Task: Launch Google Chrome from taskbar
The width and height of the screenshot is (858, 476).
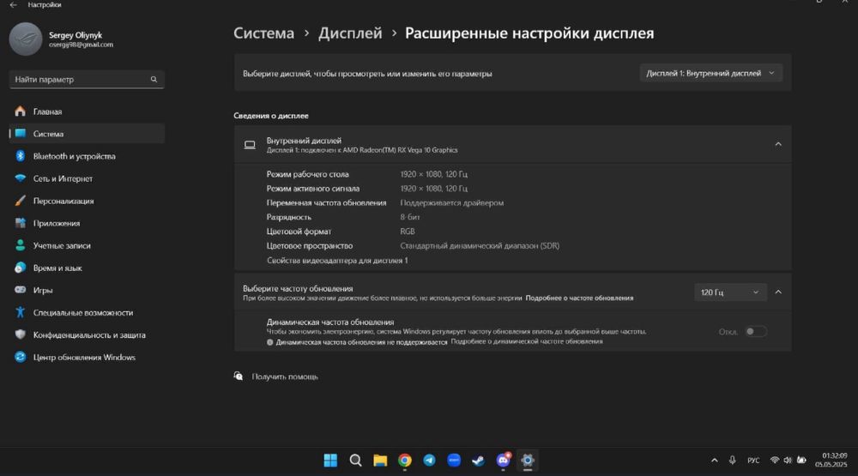Action: coord(404,461)
